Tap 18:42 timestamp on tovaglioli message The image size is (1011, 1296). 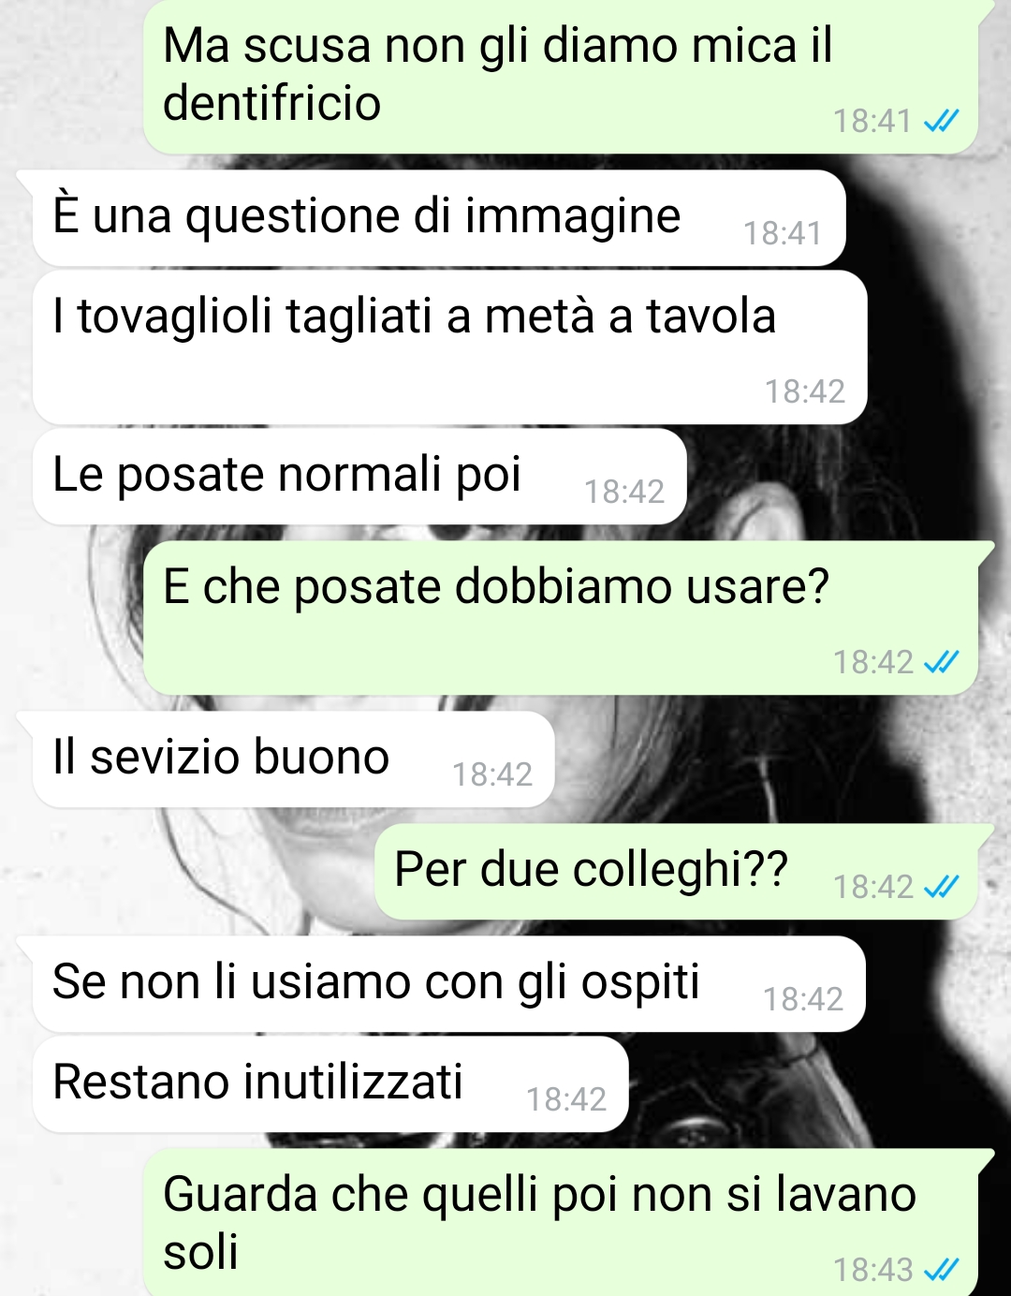805,391
